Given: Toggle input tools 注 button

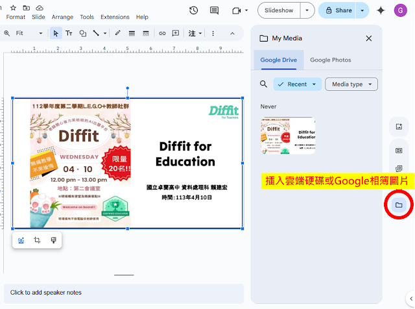Looking at the screenshot, I should (x=192, y=33).
